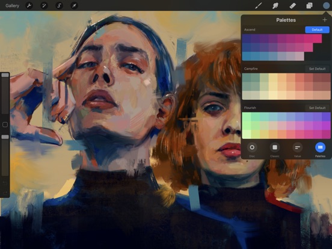
Task: Tap the active color circle
Action: click(326, 5)
